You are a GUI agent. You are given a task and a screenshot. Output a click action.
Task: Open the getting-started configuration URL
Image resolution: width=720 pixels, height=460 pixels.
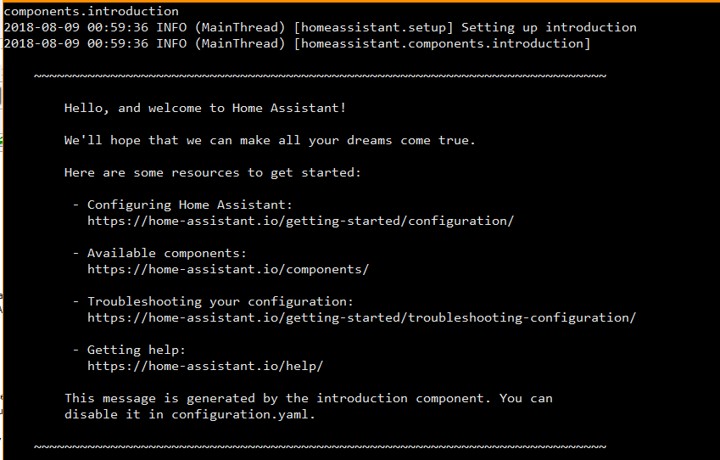tap(301, 221)
